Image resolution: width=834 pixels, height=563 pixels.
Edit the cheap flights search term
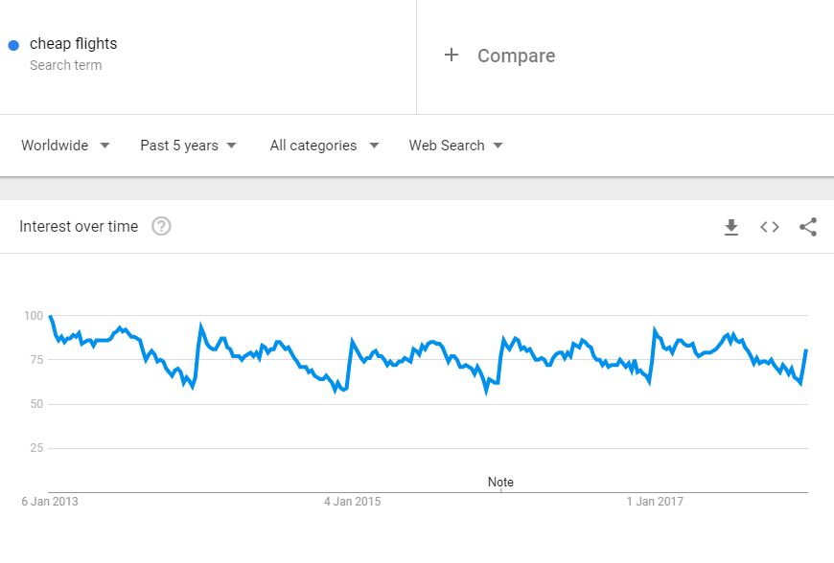[74, 43]
